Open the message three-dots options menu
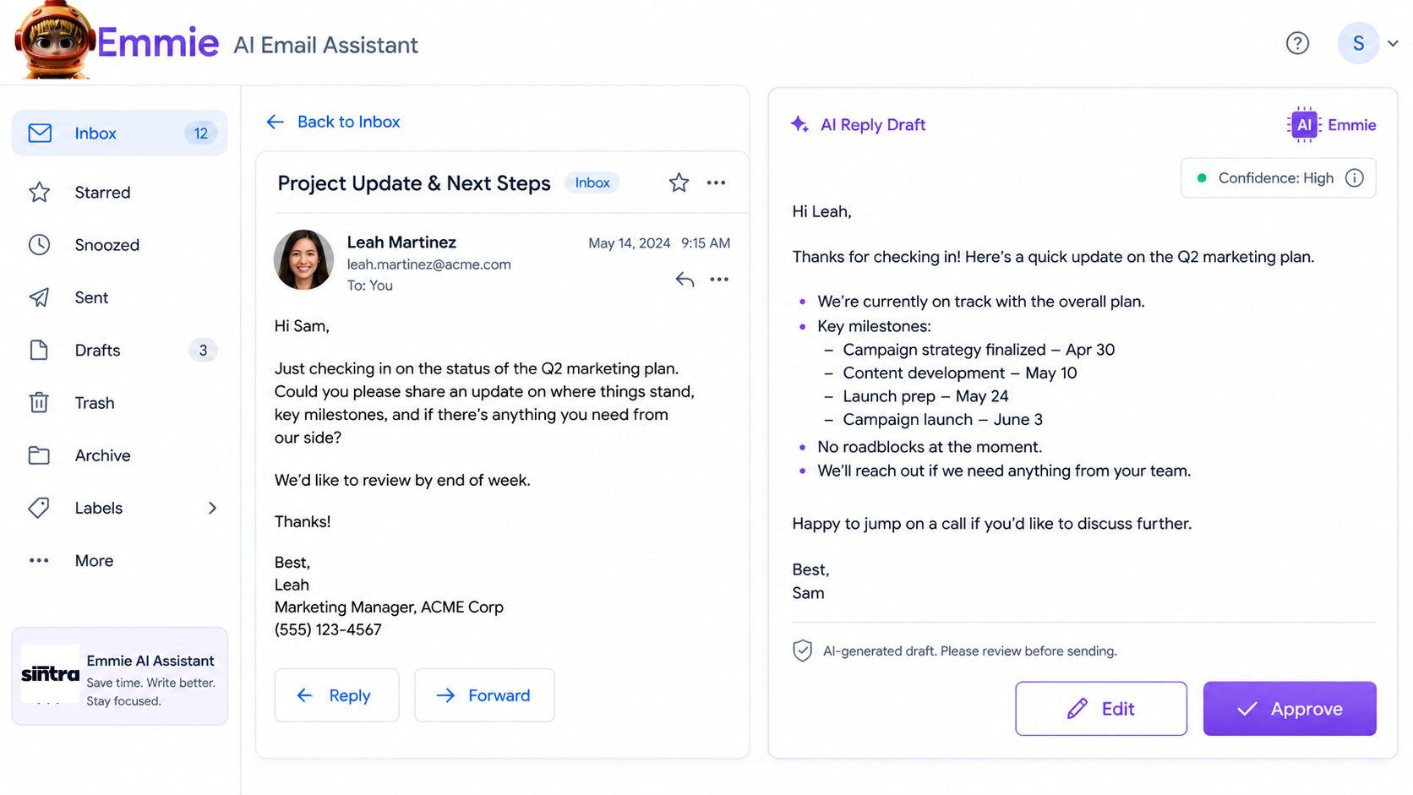This screenshot has width=1413, height=795. (719, 280)
